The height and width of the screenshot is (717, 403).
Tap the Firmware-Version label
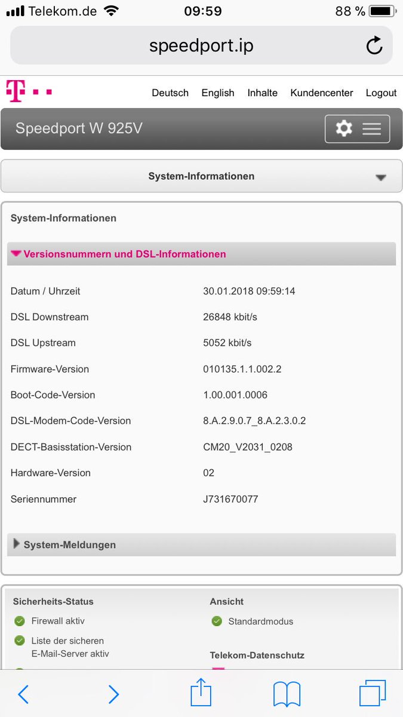click(x=50, y=369)
